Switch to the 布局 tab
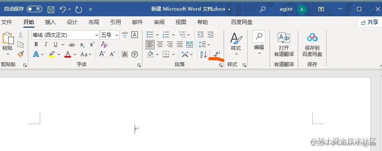 click(94, 22)
